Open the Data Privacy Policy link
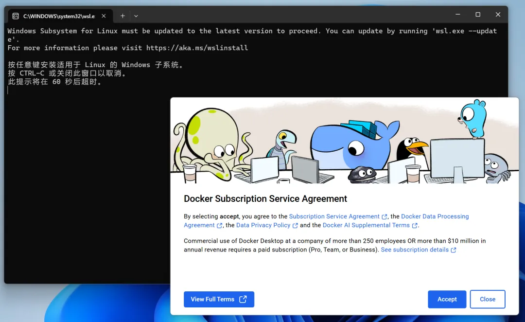This screenshot has width=525, height=322. (x=263, y=225)
